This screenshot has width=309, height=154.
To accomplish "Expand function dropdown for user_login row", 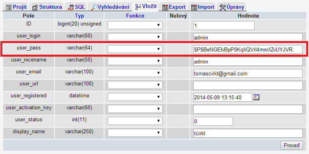I will [x=135, y=37].
